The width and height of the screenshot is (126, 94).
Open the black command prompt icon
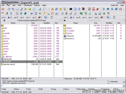click(71, 9)
